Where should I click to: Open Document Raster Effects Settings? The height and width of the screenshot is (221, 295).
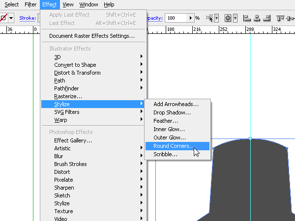[x=91, y=36]
